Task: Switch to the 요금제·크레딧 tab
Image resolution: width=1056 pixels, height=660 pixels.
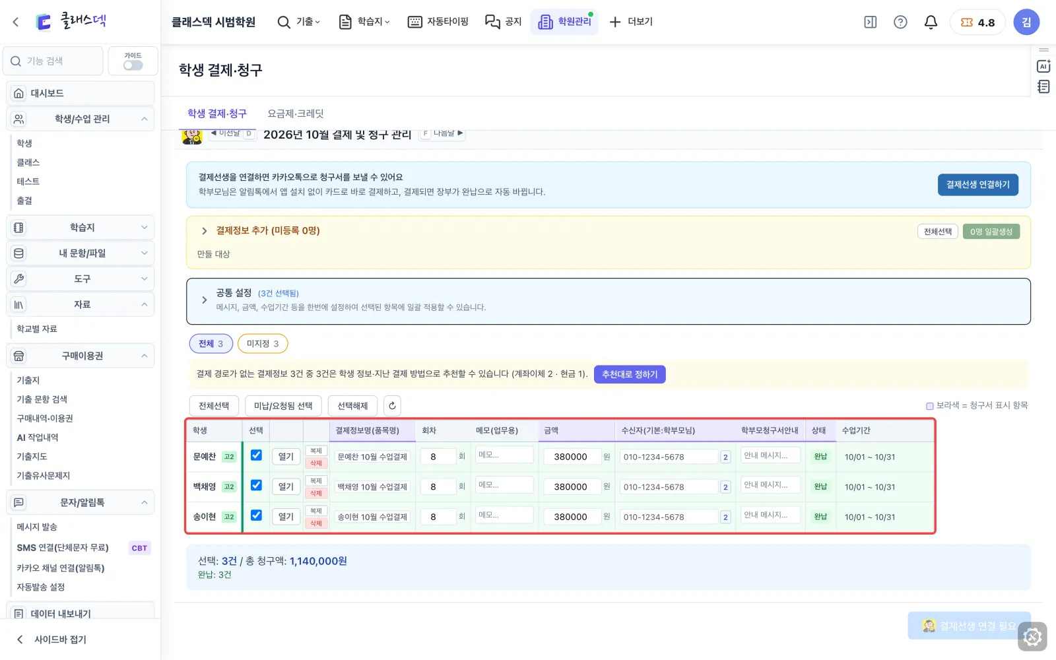Action: (x=296, y=114)
